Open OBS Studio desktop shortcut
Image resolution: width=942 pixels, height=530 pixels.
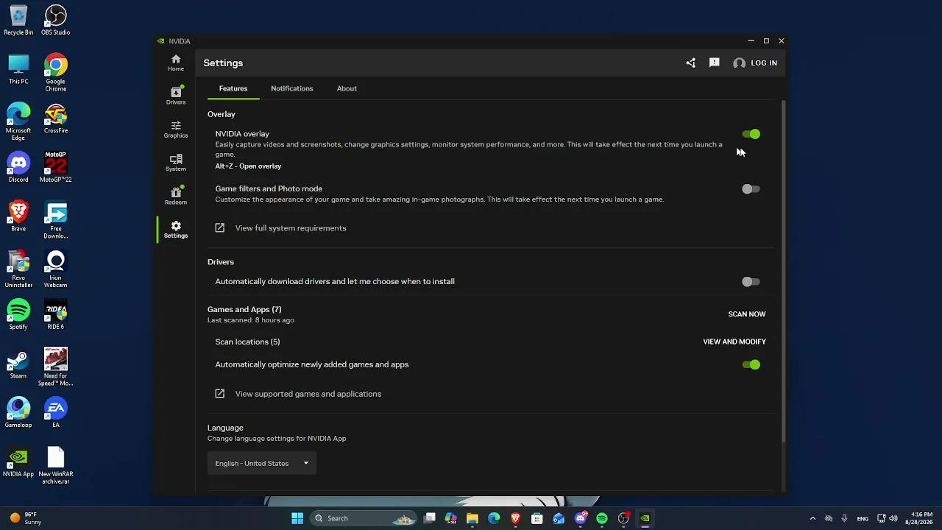point(56,21)
